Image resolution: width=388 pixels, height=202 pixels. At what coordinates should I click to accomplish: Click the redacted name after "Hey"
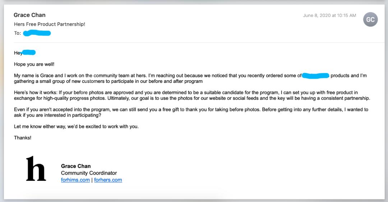(x=29, y=53)
